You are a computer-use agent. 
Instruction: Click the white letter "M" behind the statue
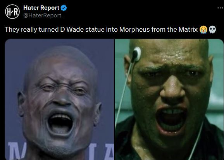click(x=17, y=151)
